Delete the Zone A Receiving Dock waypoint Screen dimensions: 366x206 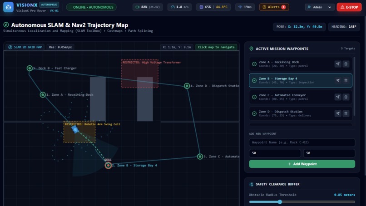346,64
